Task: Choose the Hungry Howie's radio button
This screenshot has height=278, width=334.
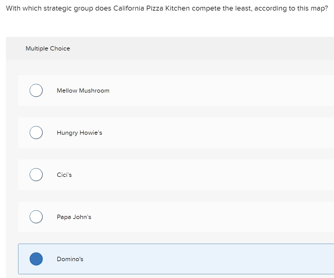Action: (x=36, y=133)
